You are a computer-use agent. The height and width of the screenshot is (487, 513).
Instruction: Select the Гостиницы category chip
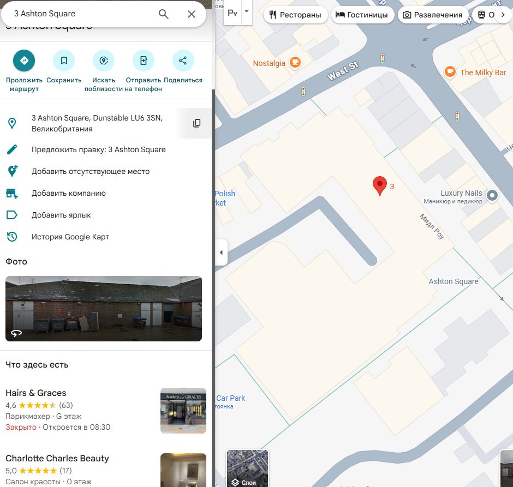(x=363, y=15)
